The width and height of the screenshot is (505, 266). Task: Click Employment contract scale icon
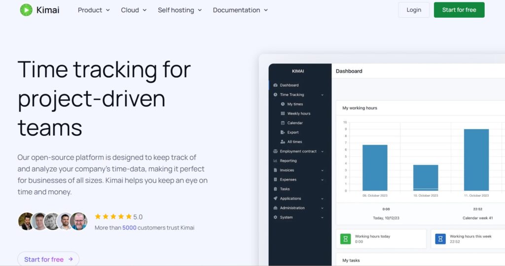coord(275,151)
